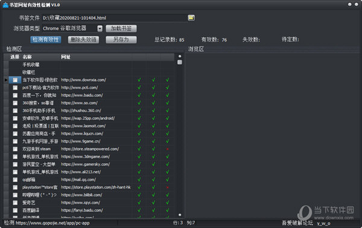
Task: Click red X mark in playstation row
Action: pos(167,187)
